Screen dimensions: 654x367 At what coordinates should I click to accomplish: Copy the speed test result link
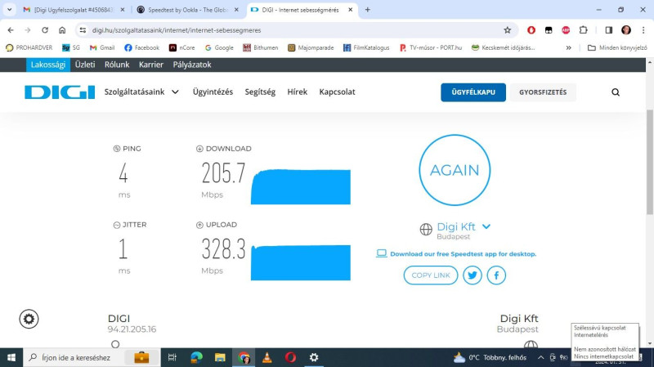[x=431, y=275]
